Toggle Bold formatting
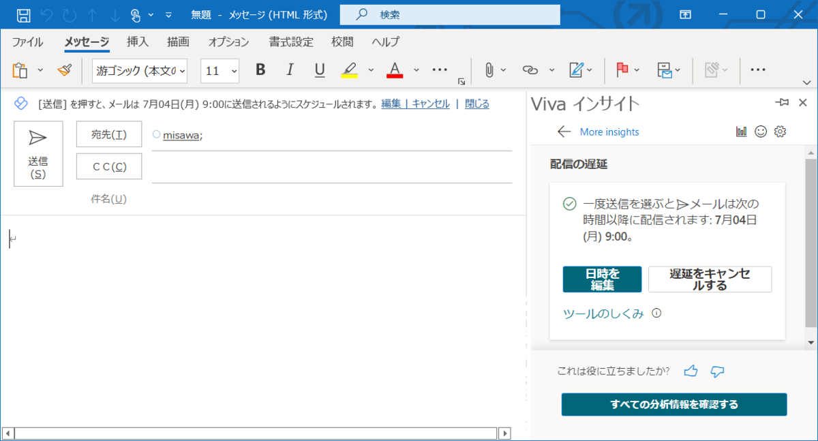 pyautogui.click(x=260, y=70)
